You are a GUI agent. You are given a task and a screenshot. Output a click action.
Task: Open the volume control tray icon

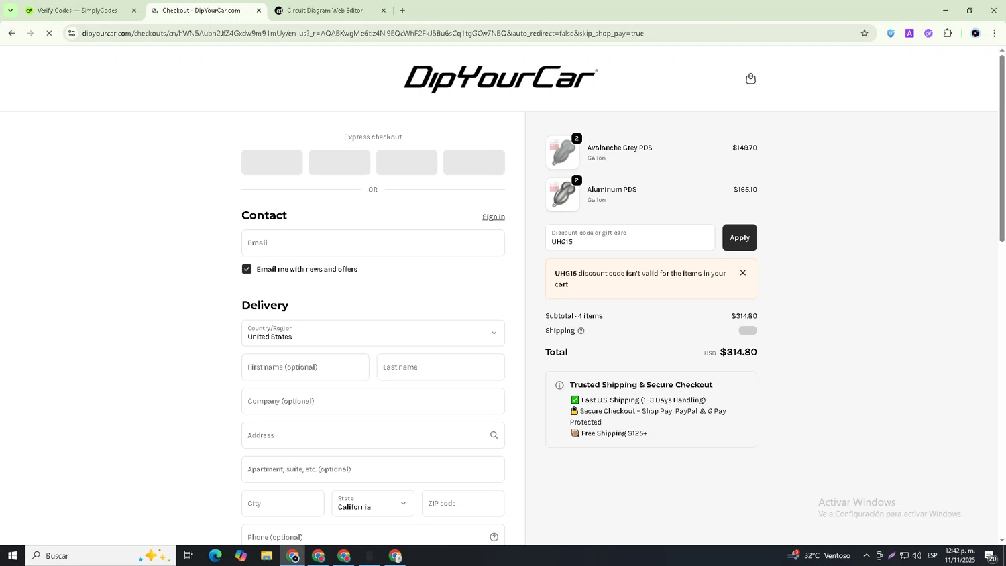pos(917,555)
